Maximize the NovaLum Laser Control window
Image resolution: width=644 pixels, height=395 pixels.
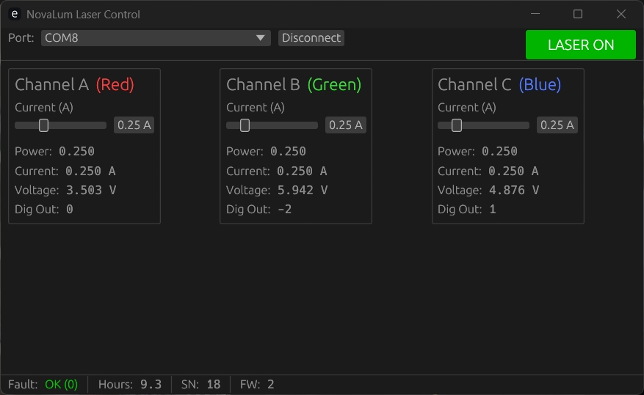click(578, 14)
